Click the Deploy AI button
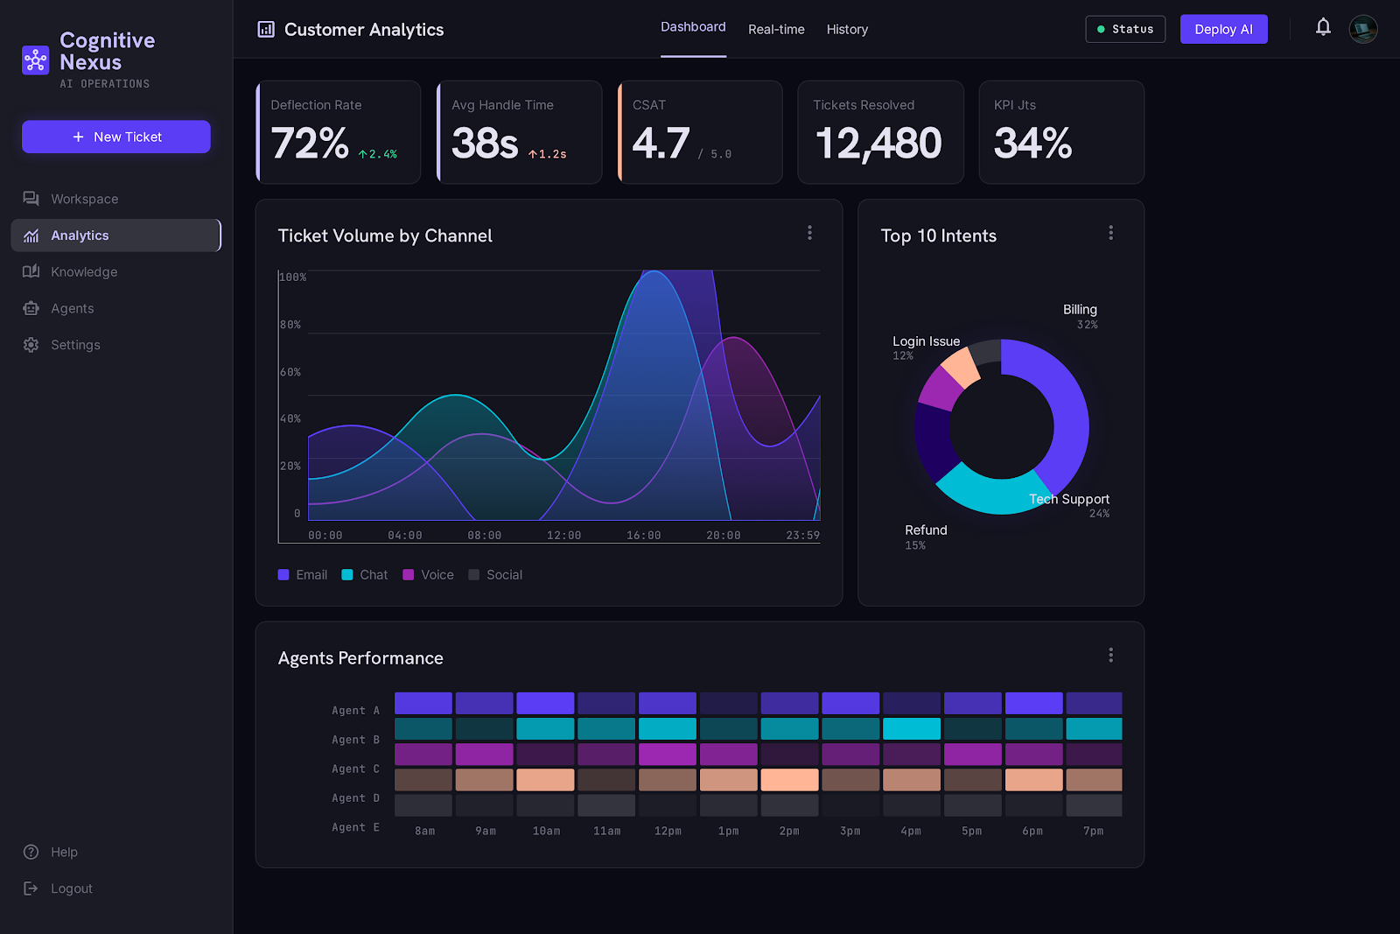This screenshot has width=1400, height=934. point(1223,29)
